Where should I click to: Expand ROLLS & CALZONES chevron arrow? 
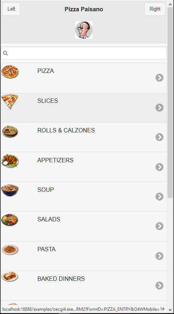[159, 137]
